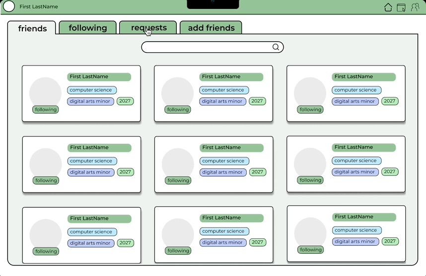Toggle following on second-row right card

[310, 180]
